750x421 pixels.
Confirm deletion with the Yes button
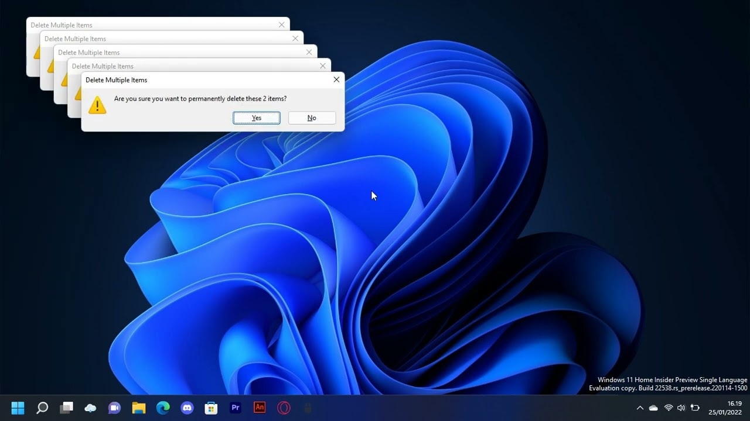(257, 118)
